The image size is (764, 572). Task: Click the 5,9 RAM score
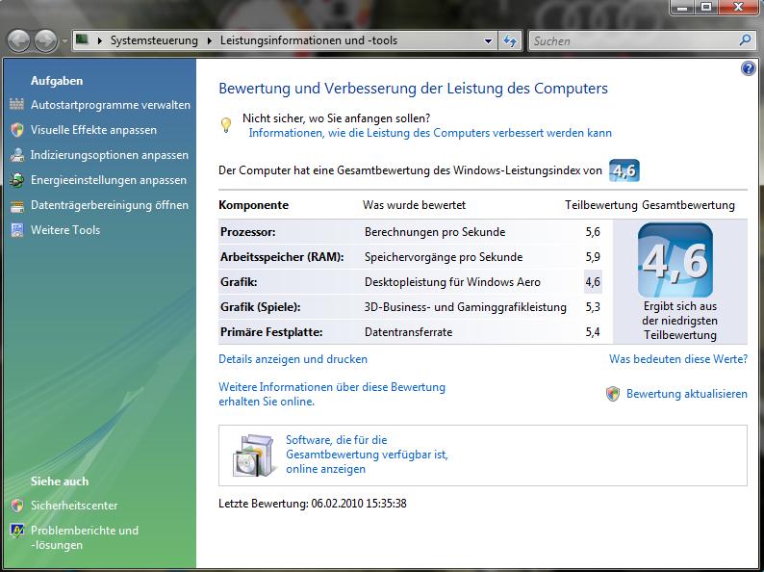593,257
